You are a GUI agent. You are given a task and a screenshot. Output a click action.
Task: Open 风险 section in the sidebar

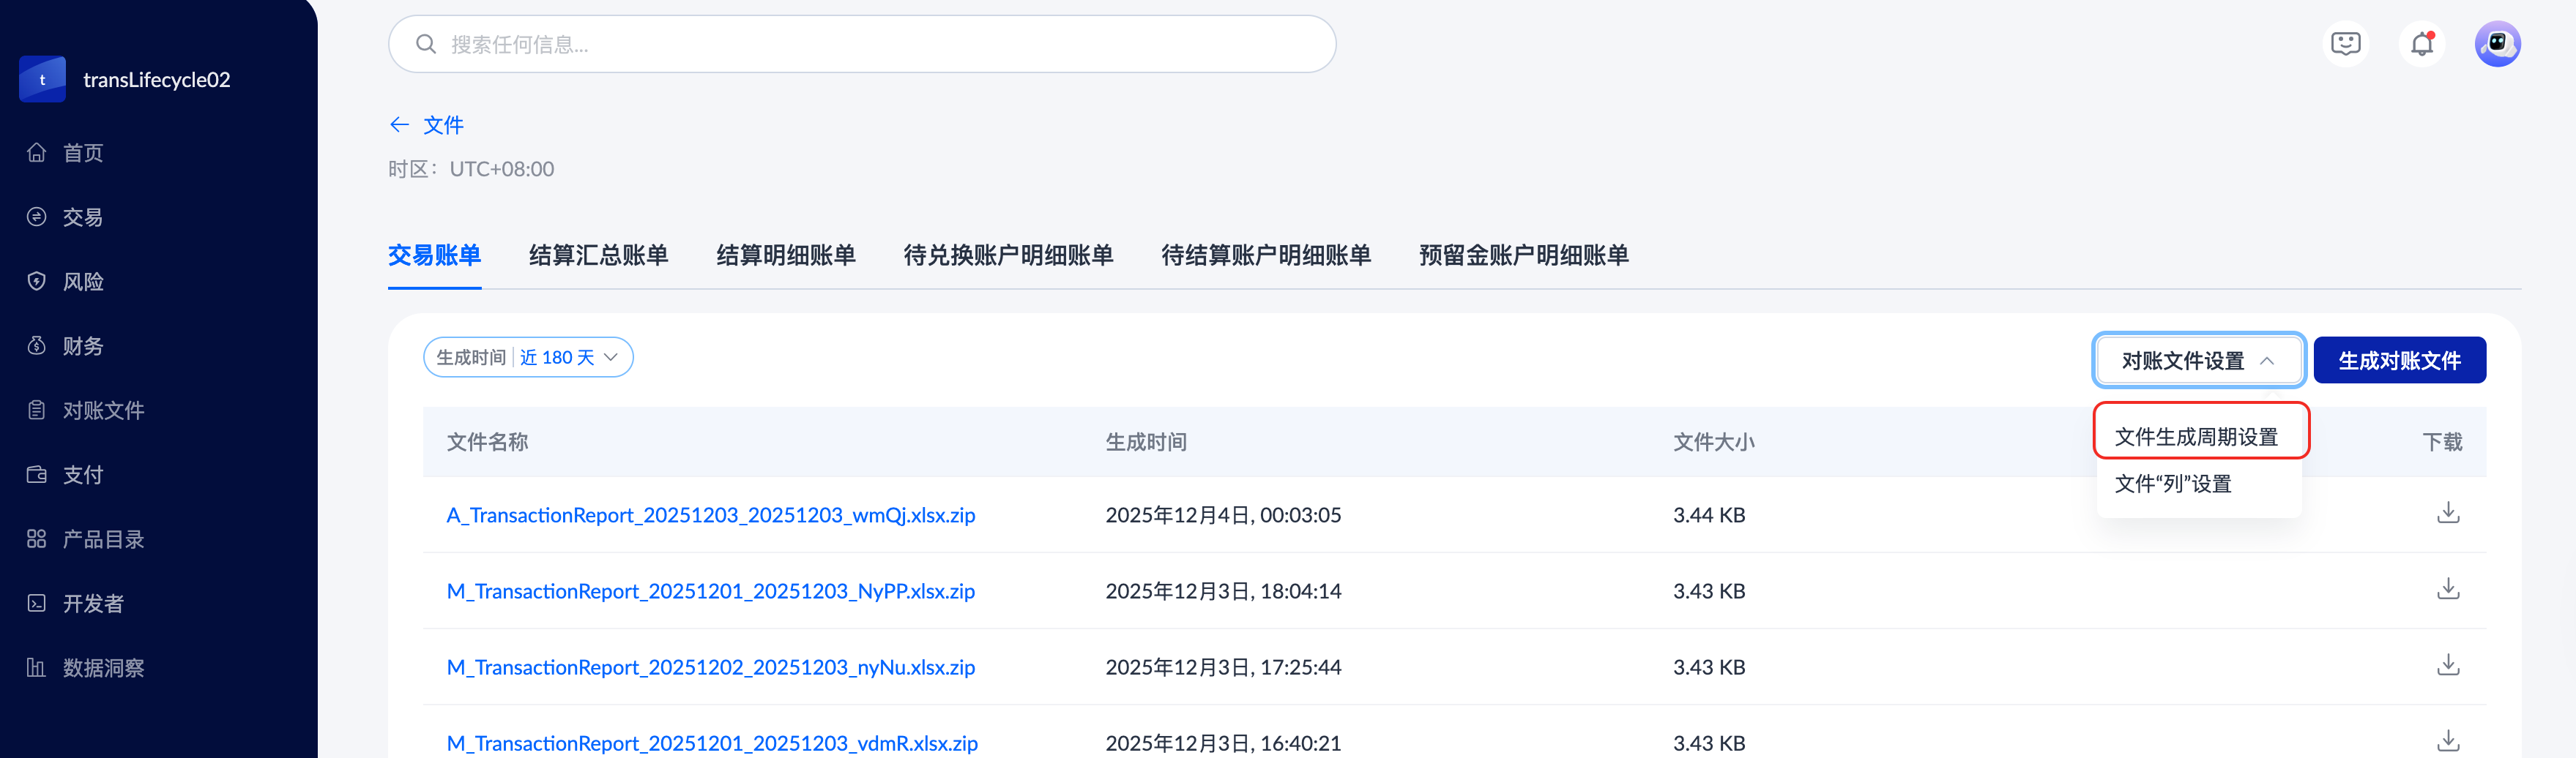point(83,282)
